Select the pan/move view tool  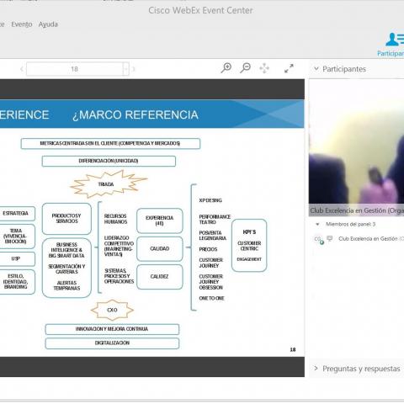[264, 68]
